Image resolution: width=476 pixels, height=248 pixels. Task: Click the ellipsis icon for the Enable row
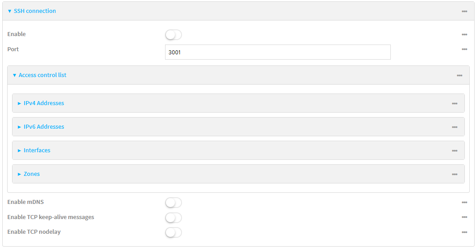coord(464,34)
